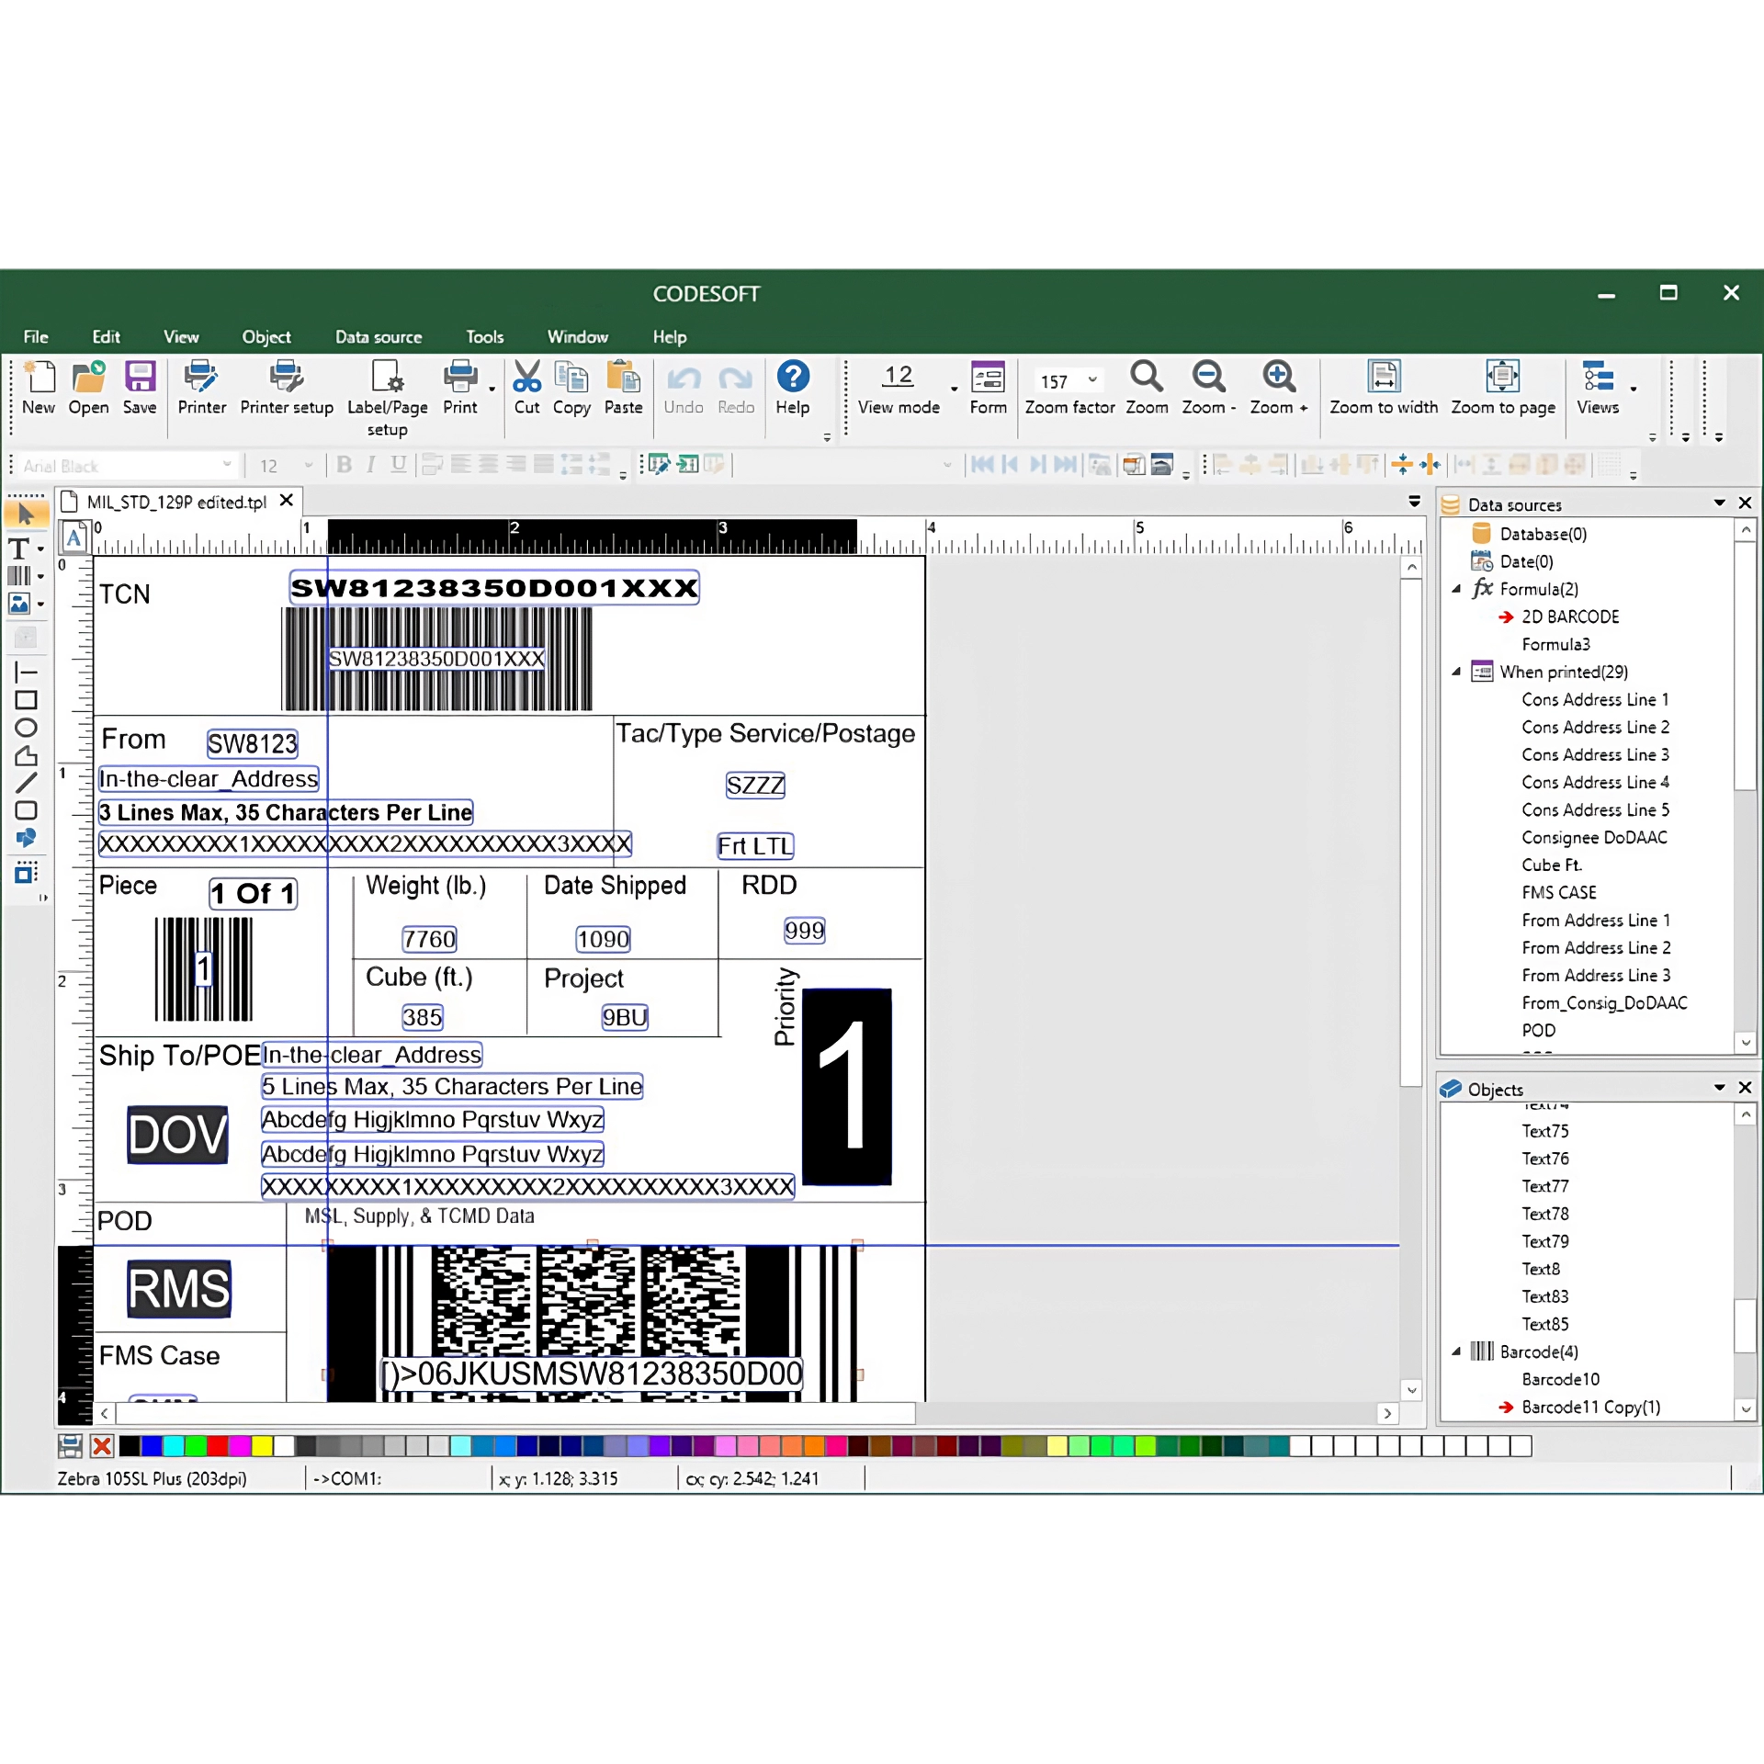The height and width of the screenshot is (1764, 1764).
Task: Click the Printer setup icon
Action: coord(286,377)
